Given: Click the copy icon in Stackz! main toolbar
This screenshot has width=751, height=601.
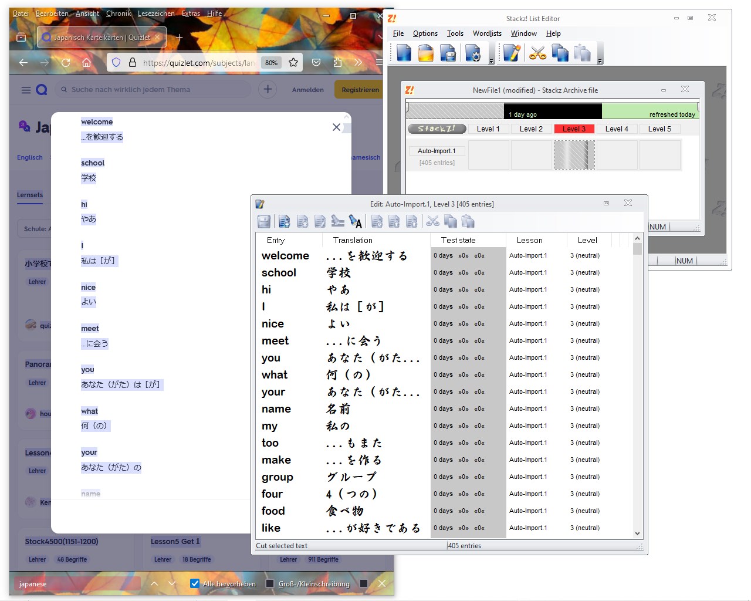Looking at the screenshot, I should tap(560, 53).
